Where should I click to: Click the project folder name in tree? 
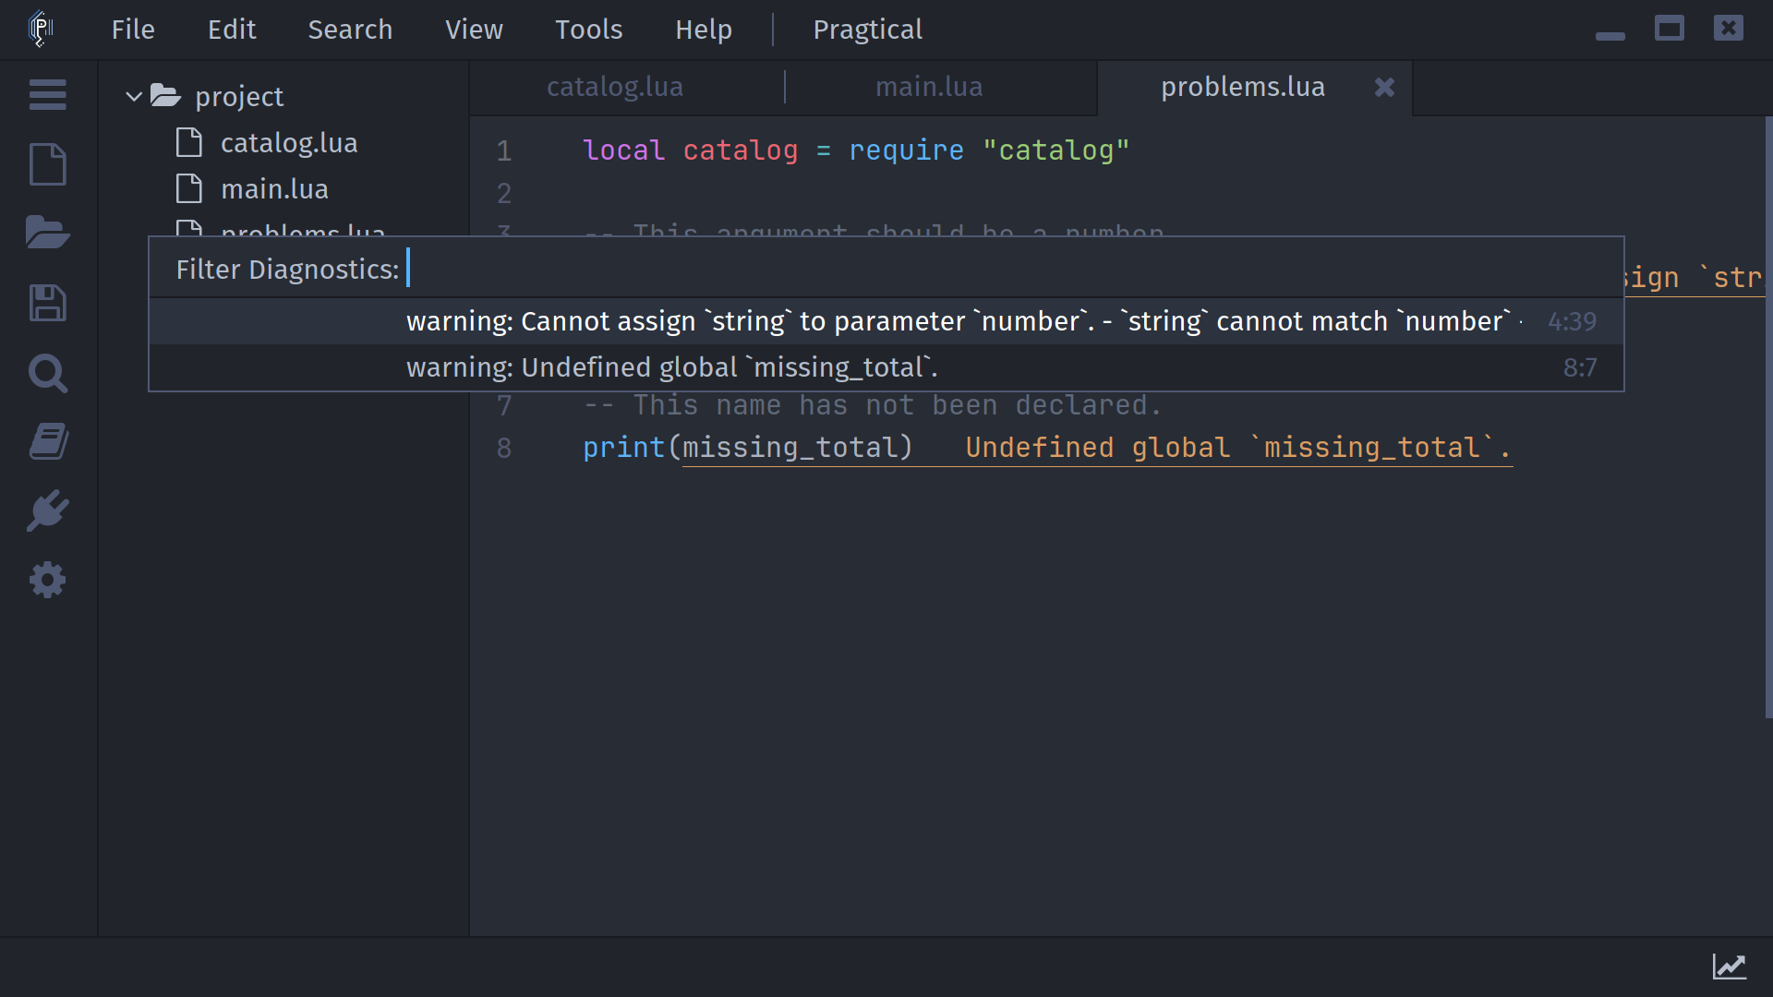tap(239, 97)
